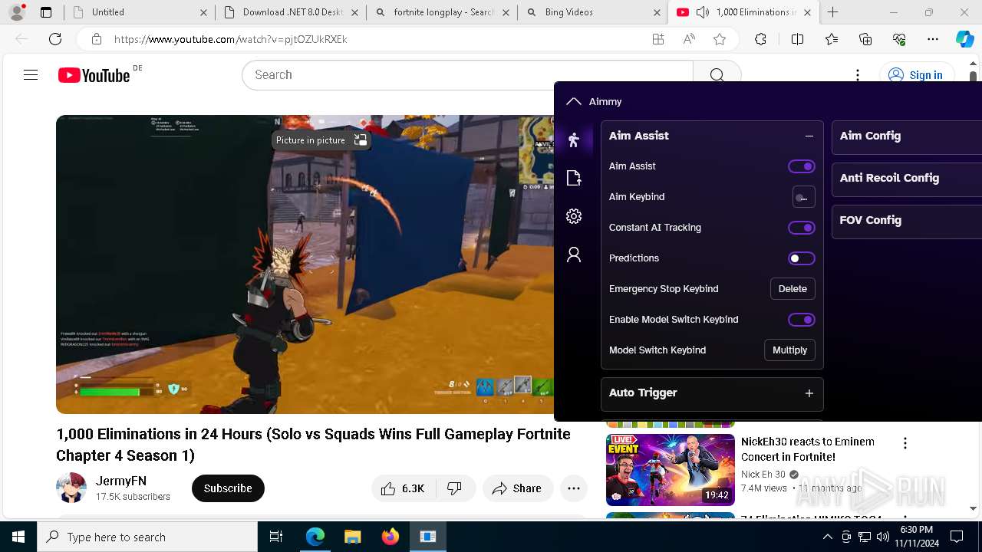
Task: Share the video
Action: coord(517,488)
